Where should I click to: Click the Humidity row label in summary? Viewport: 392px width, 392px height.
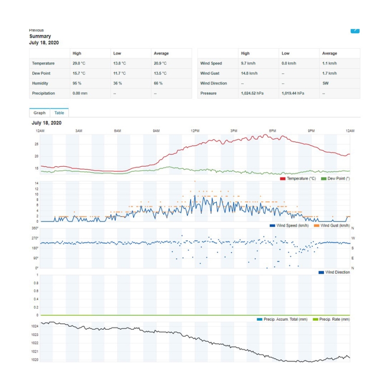click(x=40, y=84)
